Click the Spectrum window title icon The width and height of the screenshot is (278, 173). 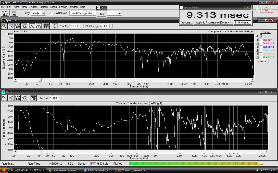3,20
